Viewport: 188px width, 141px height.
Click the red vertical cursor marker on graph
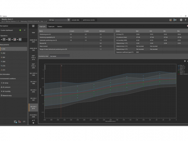(x=61, y=91)
